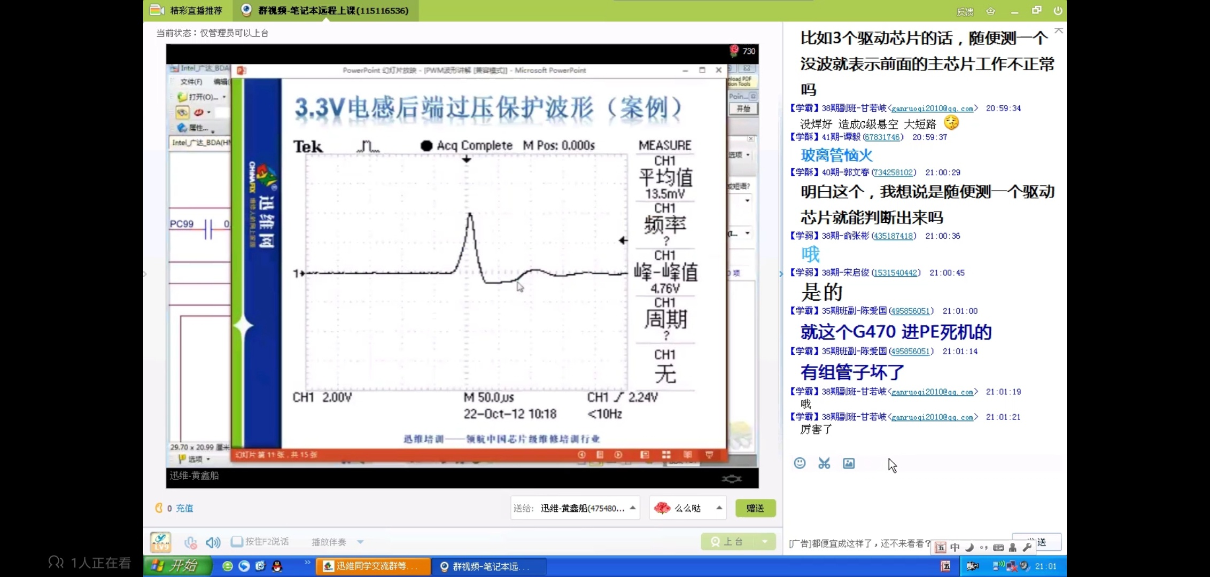The image size is (1210, 577).
Task: Click the 上台 go-on-stage button
Action: [728, 542]
